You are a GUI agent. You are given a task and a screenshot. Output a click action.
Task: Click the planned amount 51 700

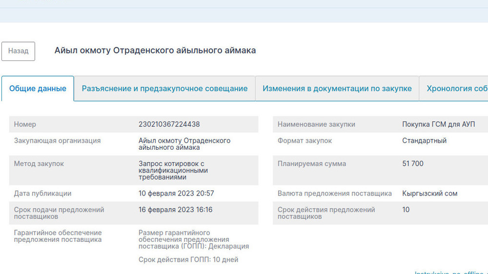pos(413,164)
